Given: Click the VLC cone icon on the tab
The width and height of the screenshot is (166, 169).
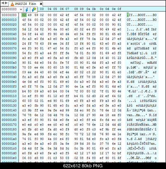Looking at the screenshot, I should click(12, 4).
